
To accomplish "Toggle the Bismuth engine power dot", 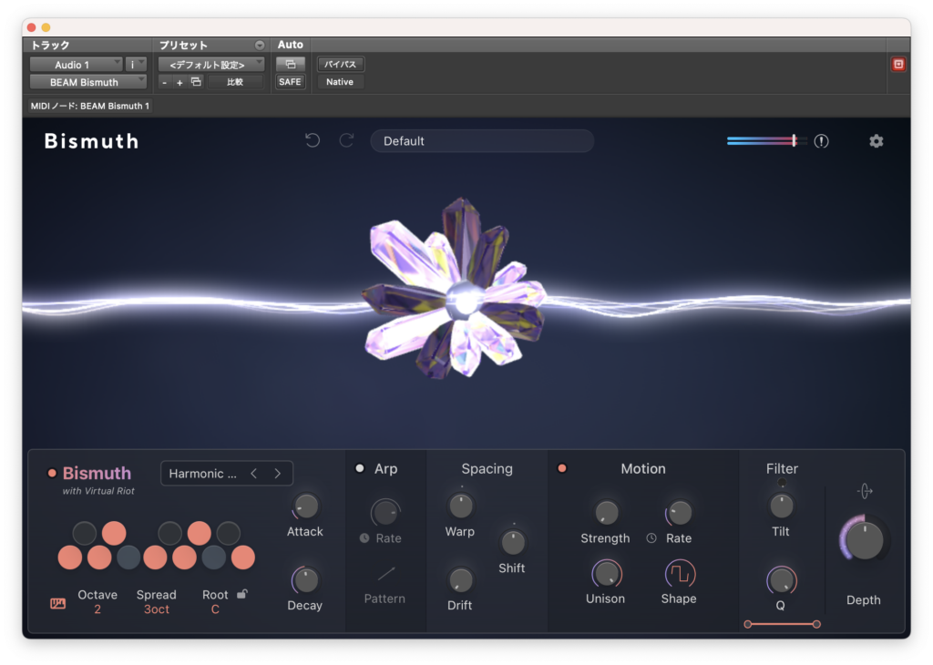I will click(x=52, y=474).
